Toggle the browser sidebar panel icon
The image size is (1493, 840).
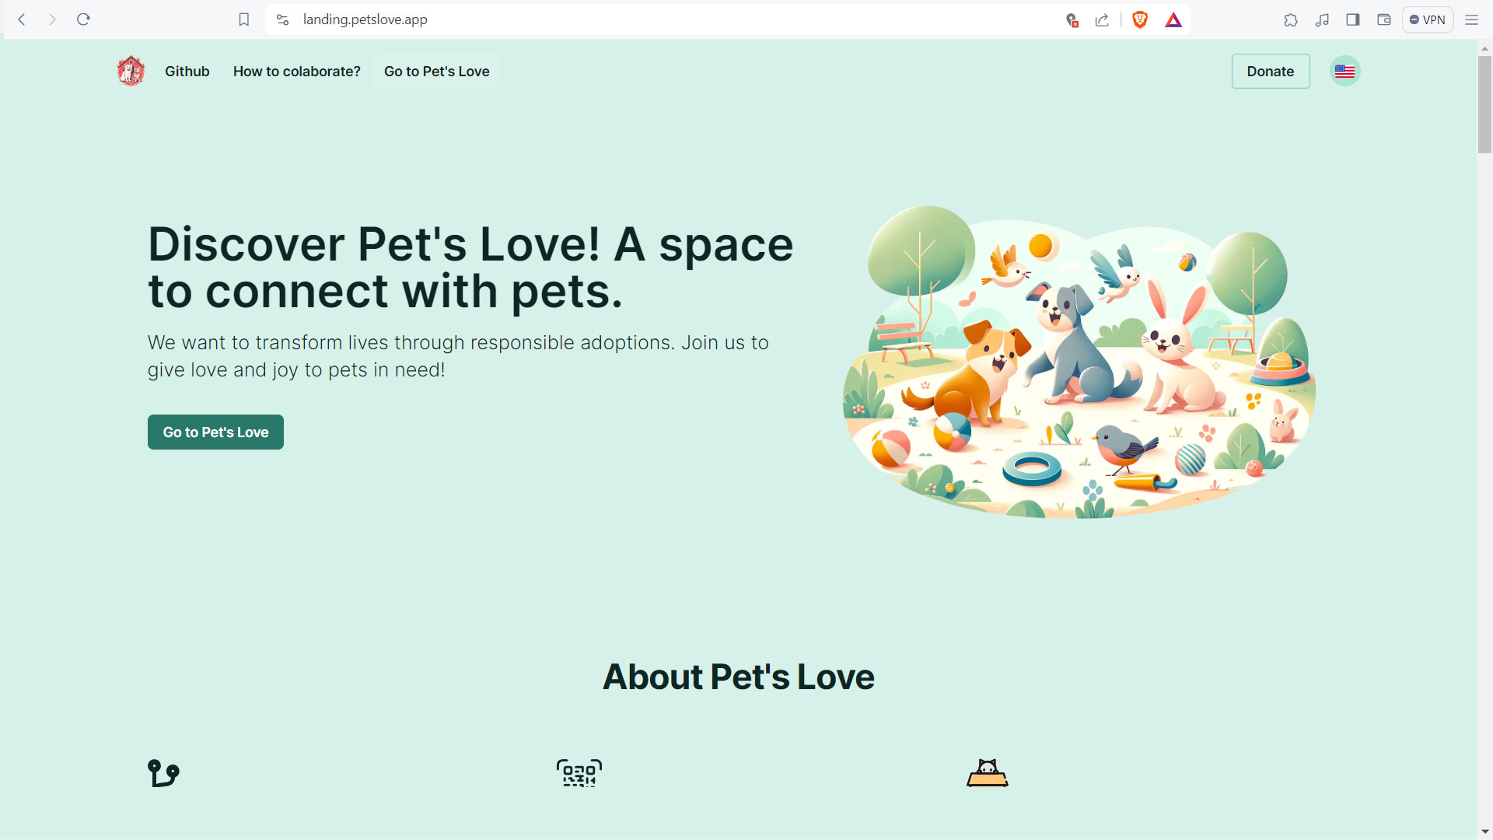pos(1353,19)
